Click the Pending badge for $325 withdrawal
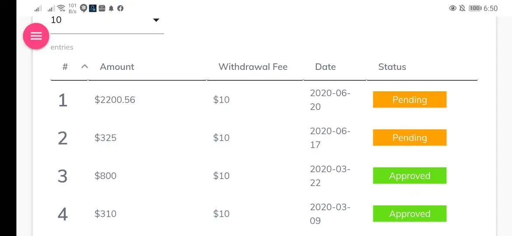512x236 pixels. [410, 138]
